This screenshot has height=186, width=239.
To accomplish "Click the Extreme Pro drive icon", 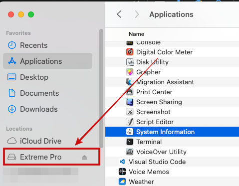I will click(x=11, y=157).
